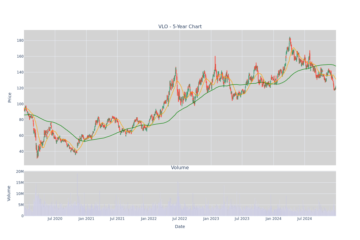This screenshot has height=240, width=360.
Task: Click the "Jul 2022" date tick label
Action: click(180, 219)
